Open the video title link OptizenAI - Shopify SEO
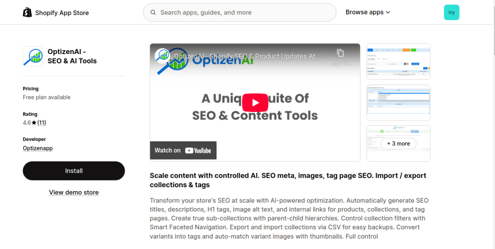Viewport: 495px width, 249px height. coord(248,56)
